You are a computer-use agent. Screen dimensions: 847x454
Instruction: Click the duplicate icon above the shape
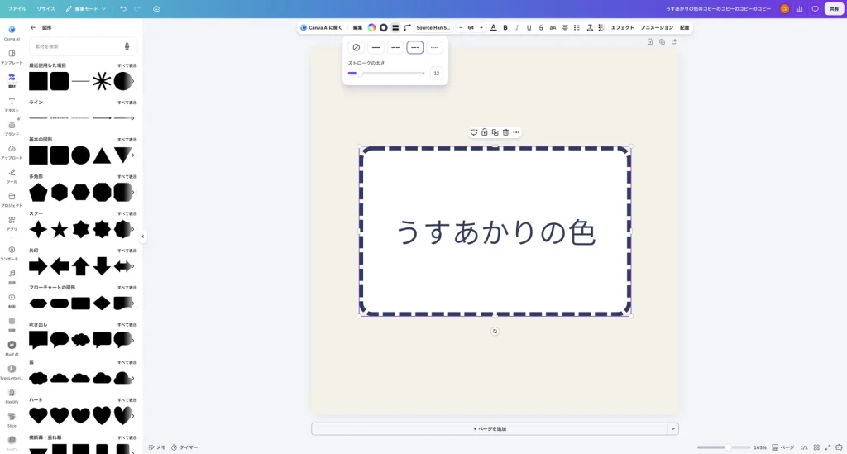coord(495,132)
